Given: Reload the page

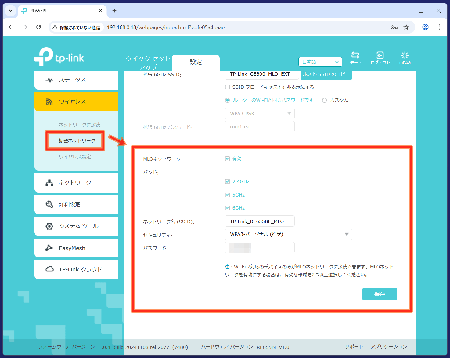Looking at the screenshot, I should tap(38, 27).
